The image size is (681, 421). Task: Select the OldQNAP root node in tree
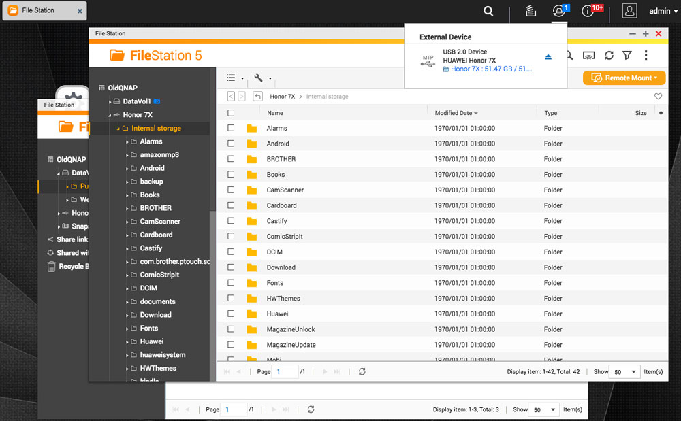123,88
